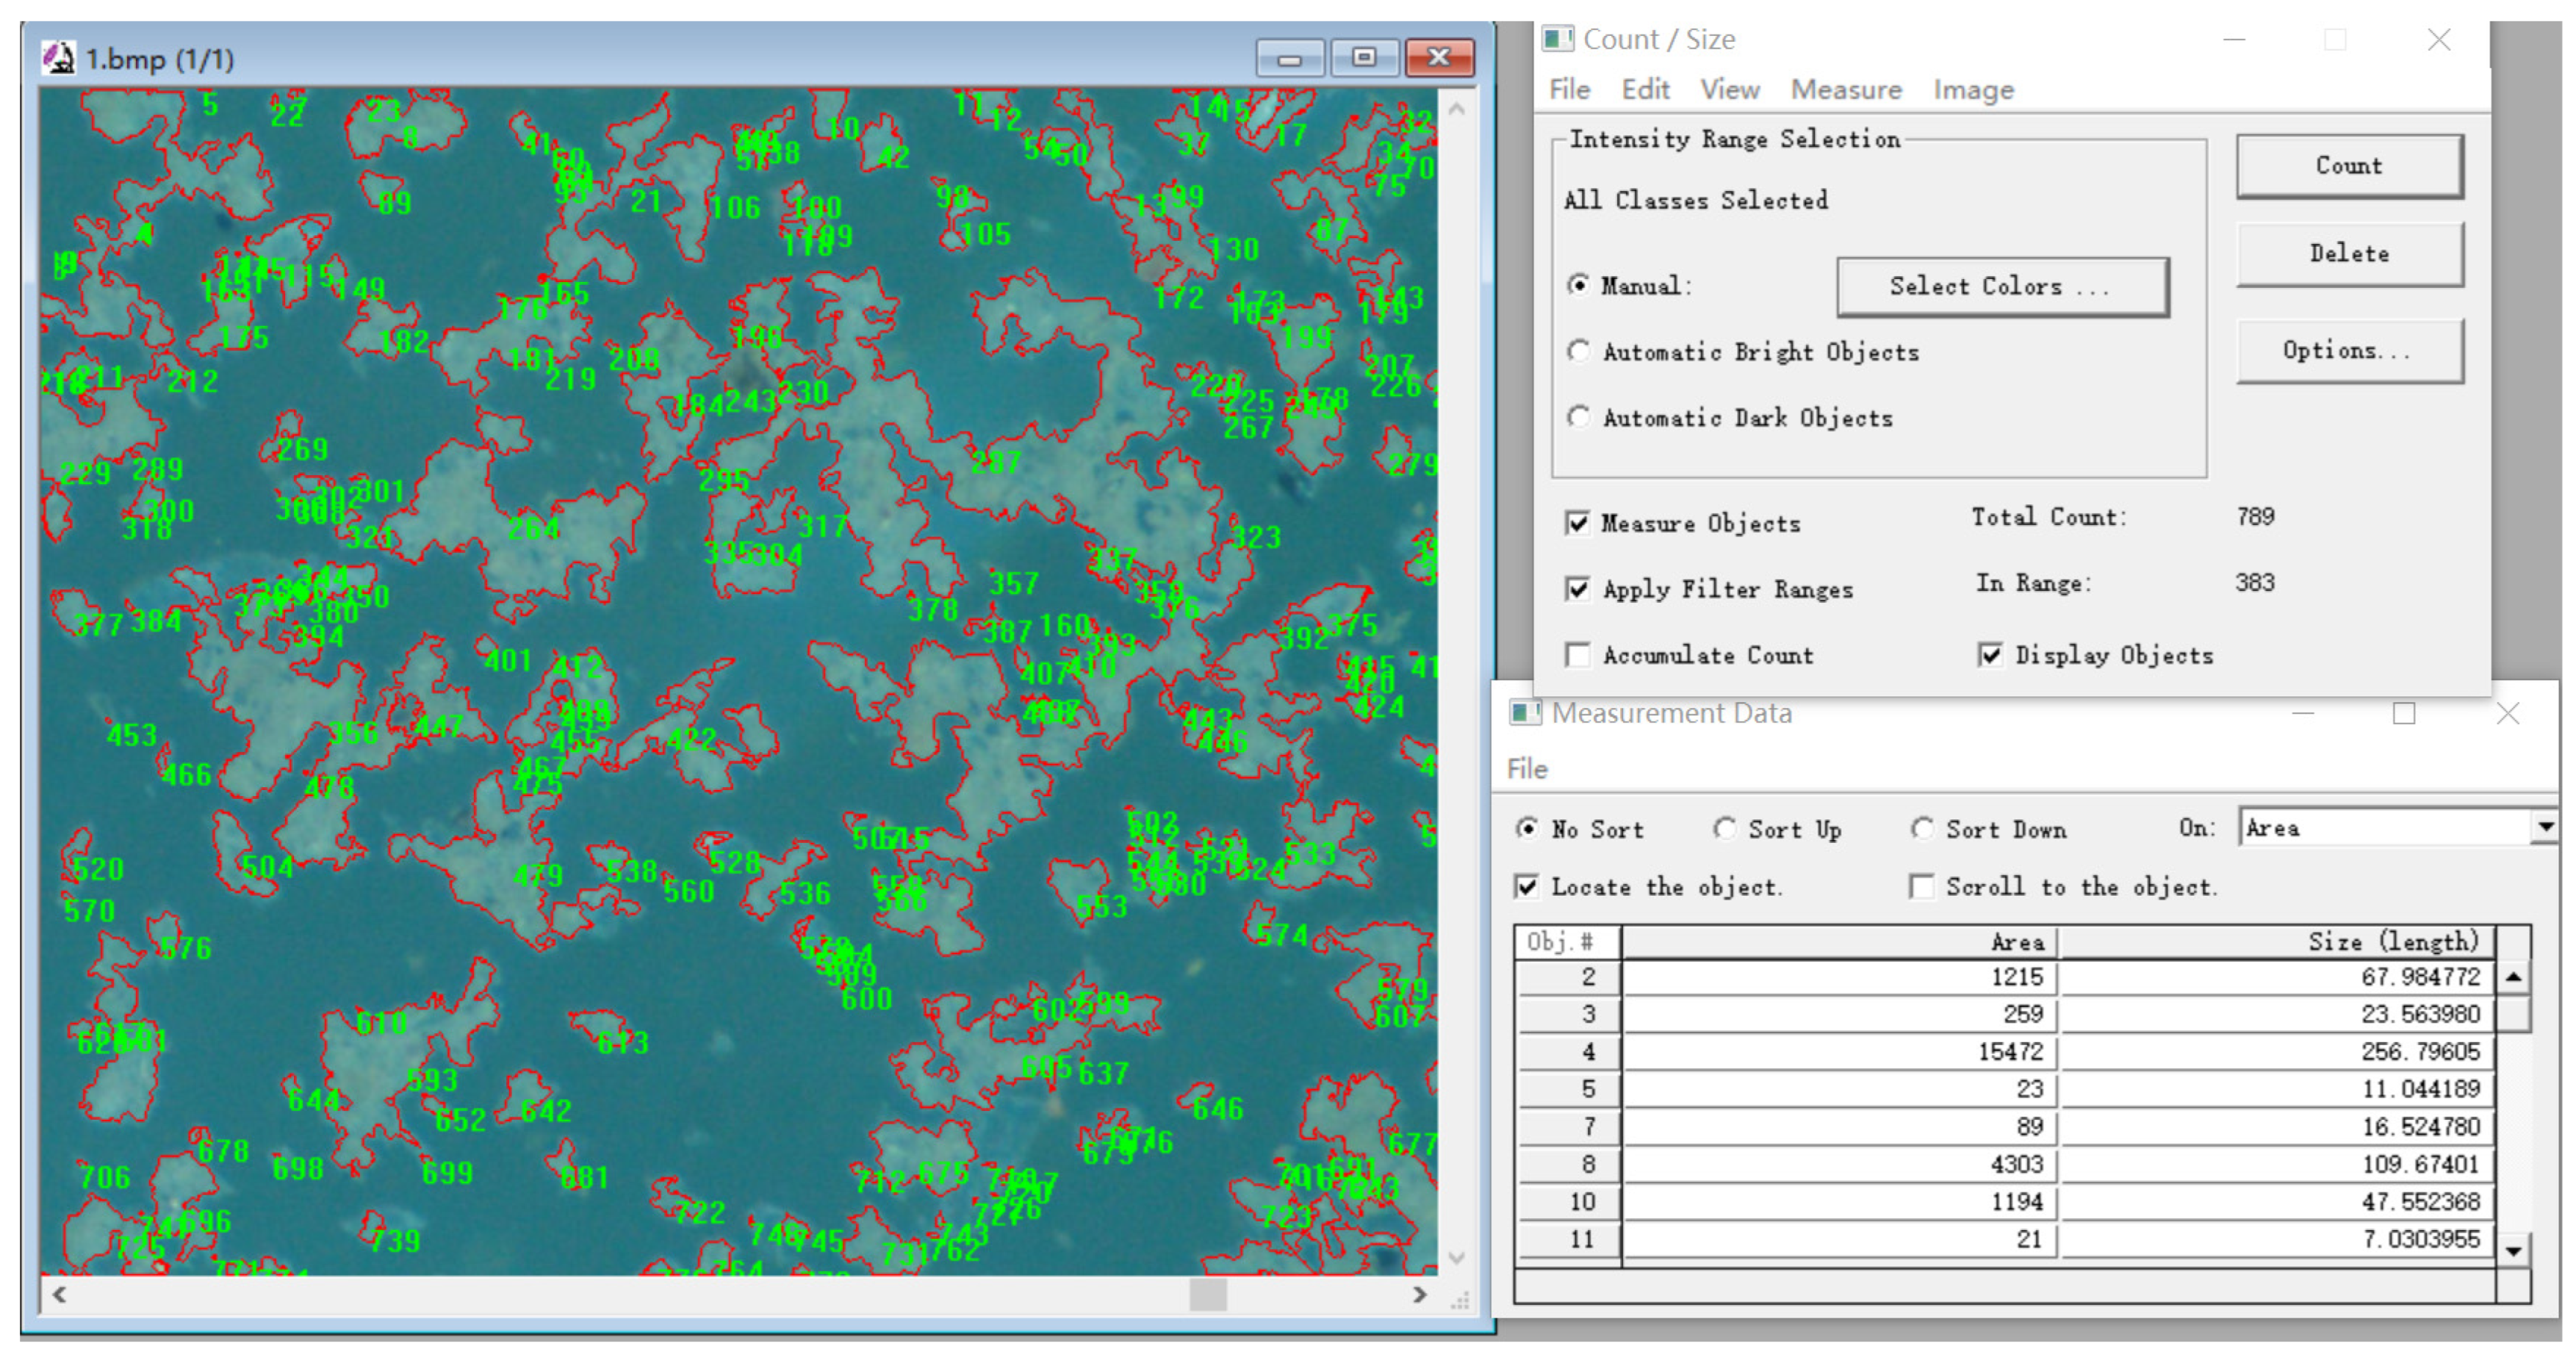The image size is (2576, 1357).
Task: Select the Sort Up radio button
Action: [1724, 828]
